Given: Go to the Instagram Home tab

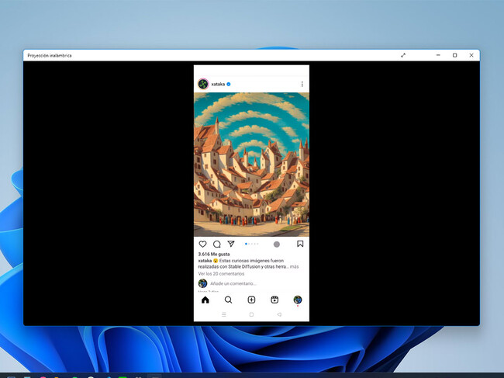Looking at the screenshot, I should 205,300.
